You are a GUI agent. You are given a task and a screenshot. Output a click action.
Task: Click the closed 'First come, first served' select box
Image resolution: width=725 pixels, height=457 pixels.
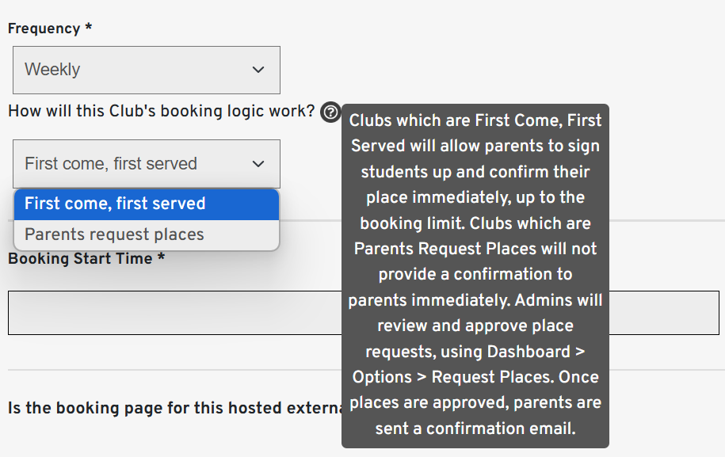(x=146, y=164)
